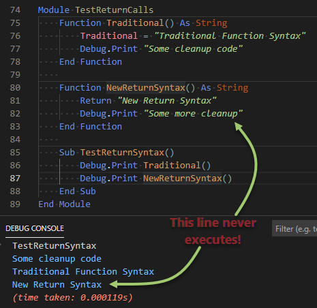Viewport: 317px width, 308px height.
Task: Select line number 85 in gutter
Action: [15, 153]
